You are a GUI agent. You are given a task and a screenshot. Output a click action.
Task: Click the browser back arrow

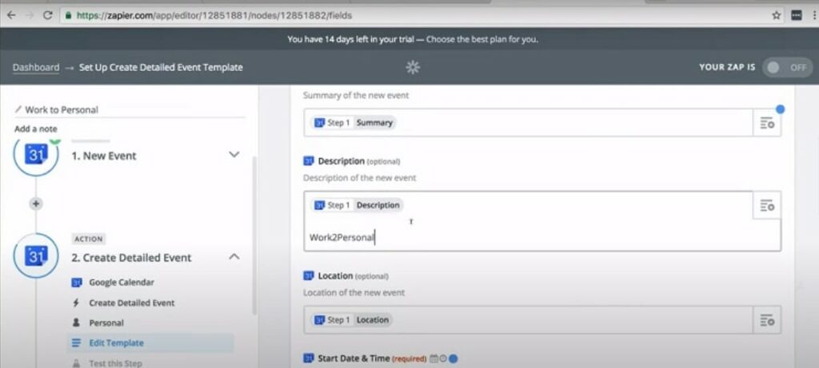tap(11, 15)
